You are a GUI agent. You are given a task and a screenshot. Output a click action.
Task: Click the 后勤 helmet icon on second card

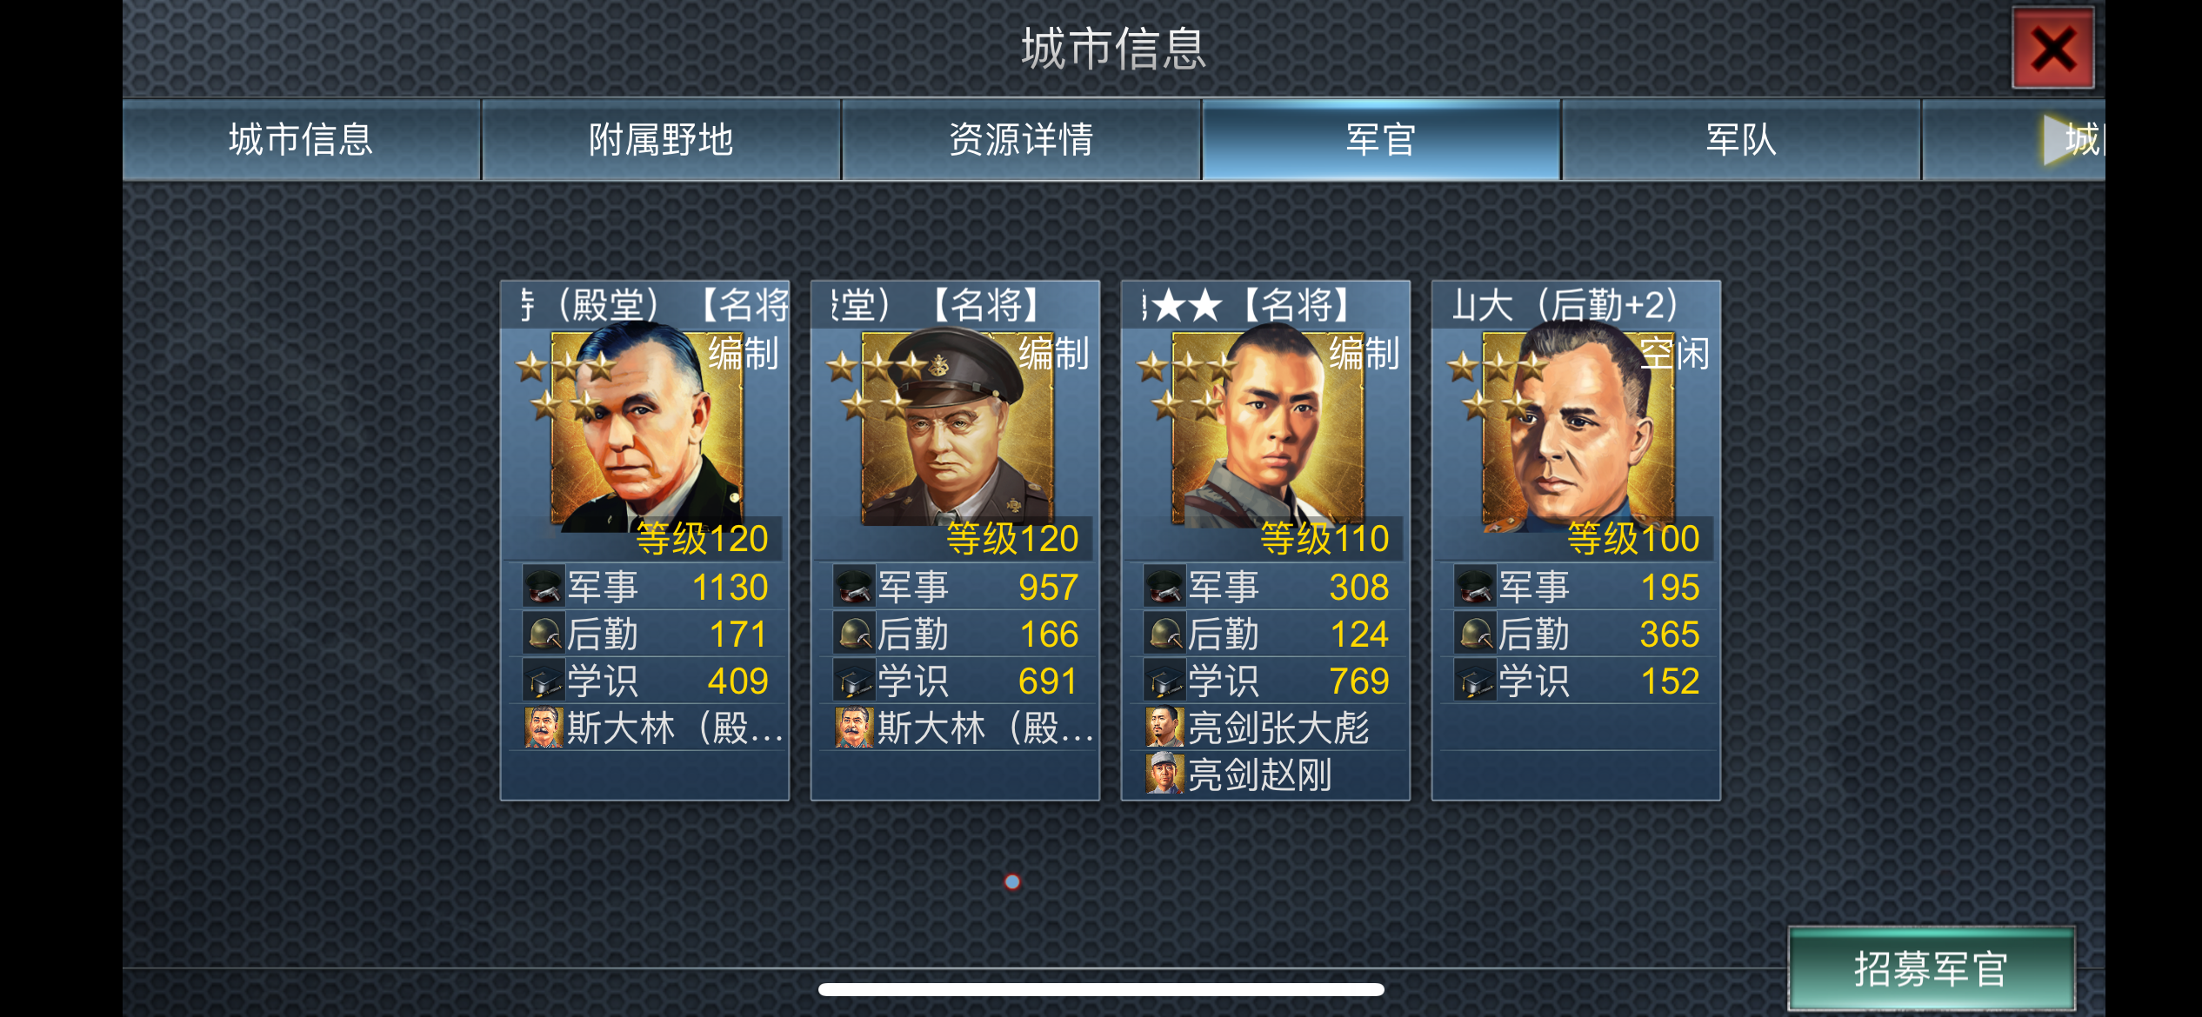coord(854,634)
